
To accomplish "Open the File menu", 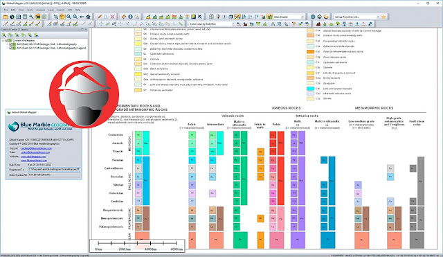I will [x=6, y=10].
